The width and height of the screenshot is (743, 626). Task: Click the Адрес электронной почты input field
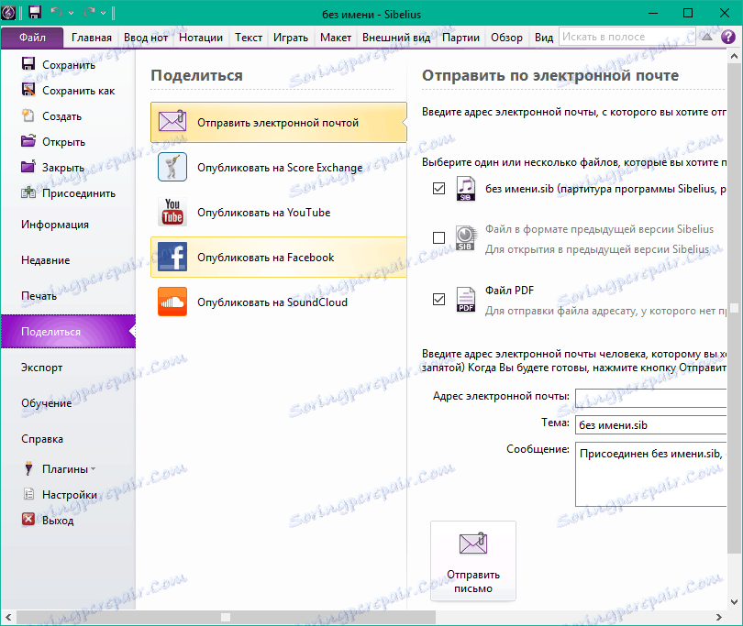click(x=650, y=398)
